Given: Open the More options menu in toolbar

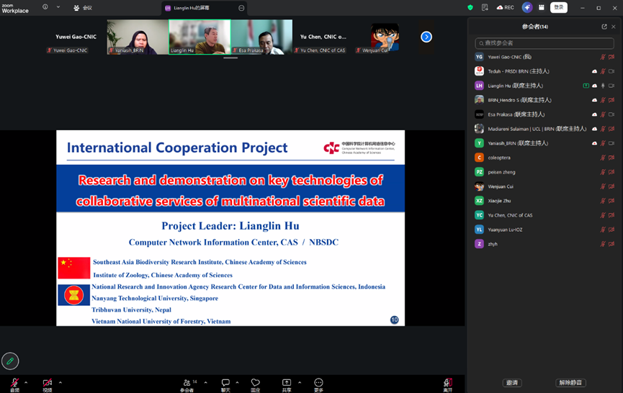Looking at the screenshot, I should click(318, 383).
